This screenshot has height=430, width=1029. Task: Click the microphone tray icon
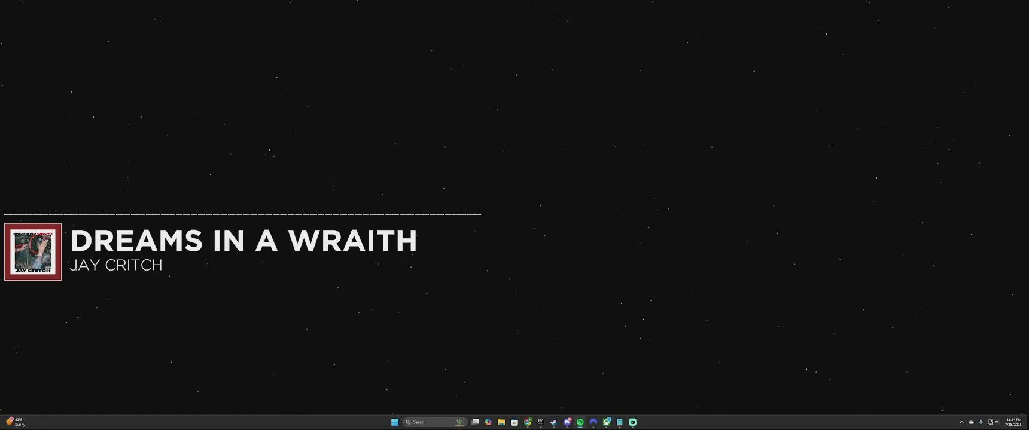[981, 422]
